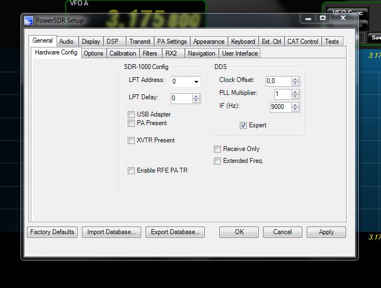
Task: Decrease Clock Offset with down arrow
Action: click(295, 84)
